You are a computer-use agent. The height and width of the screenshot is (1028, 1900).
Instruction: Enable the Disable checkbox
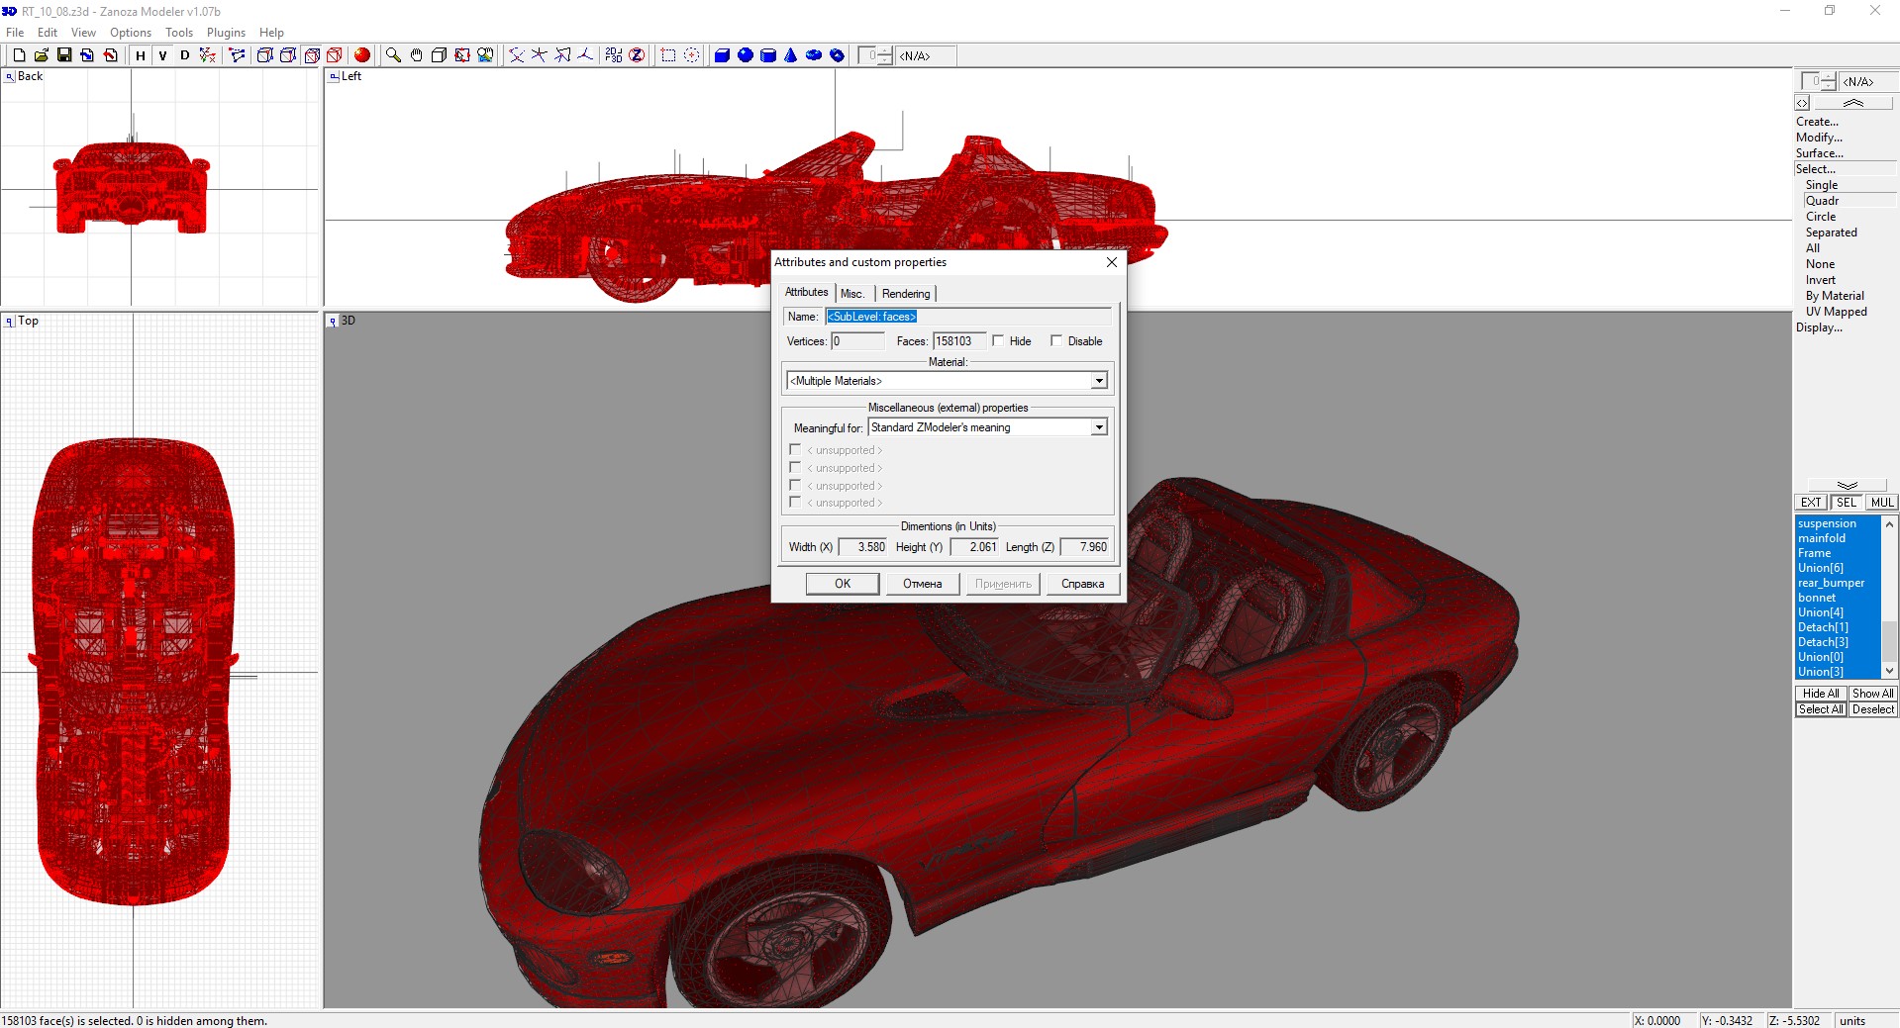point(1056,340)
